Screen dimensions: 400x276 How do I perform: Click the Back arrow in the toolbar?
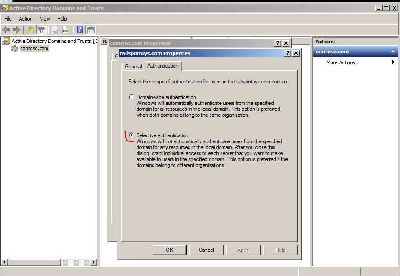pyautogui.click(x=6, y=30)
